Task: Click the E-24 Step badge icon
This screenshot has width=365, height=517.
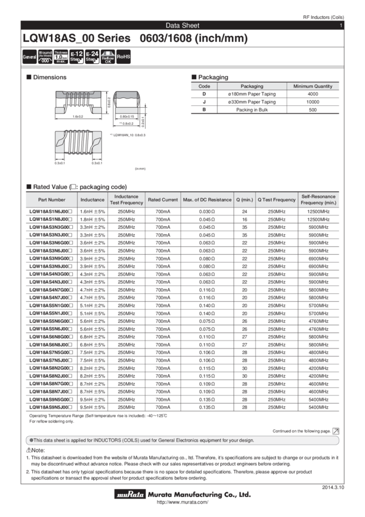Action: tap(92, 57)
